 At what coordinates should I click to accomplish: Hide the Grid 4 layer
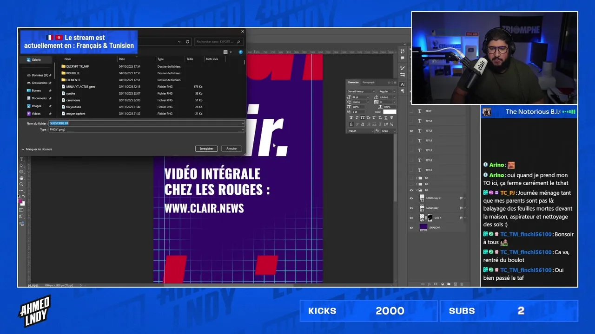point(411,218)
